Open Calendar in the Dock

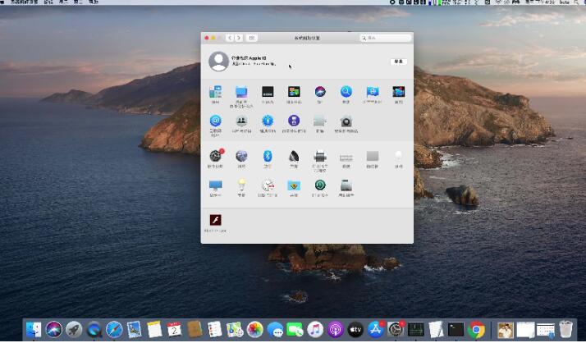tap(174, 330)
